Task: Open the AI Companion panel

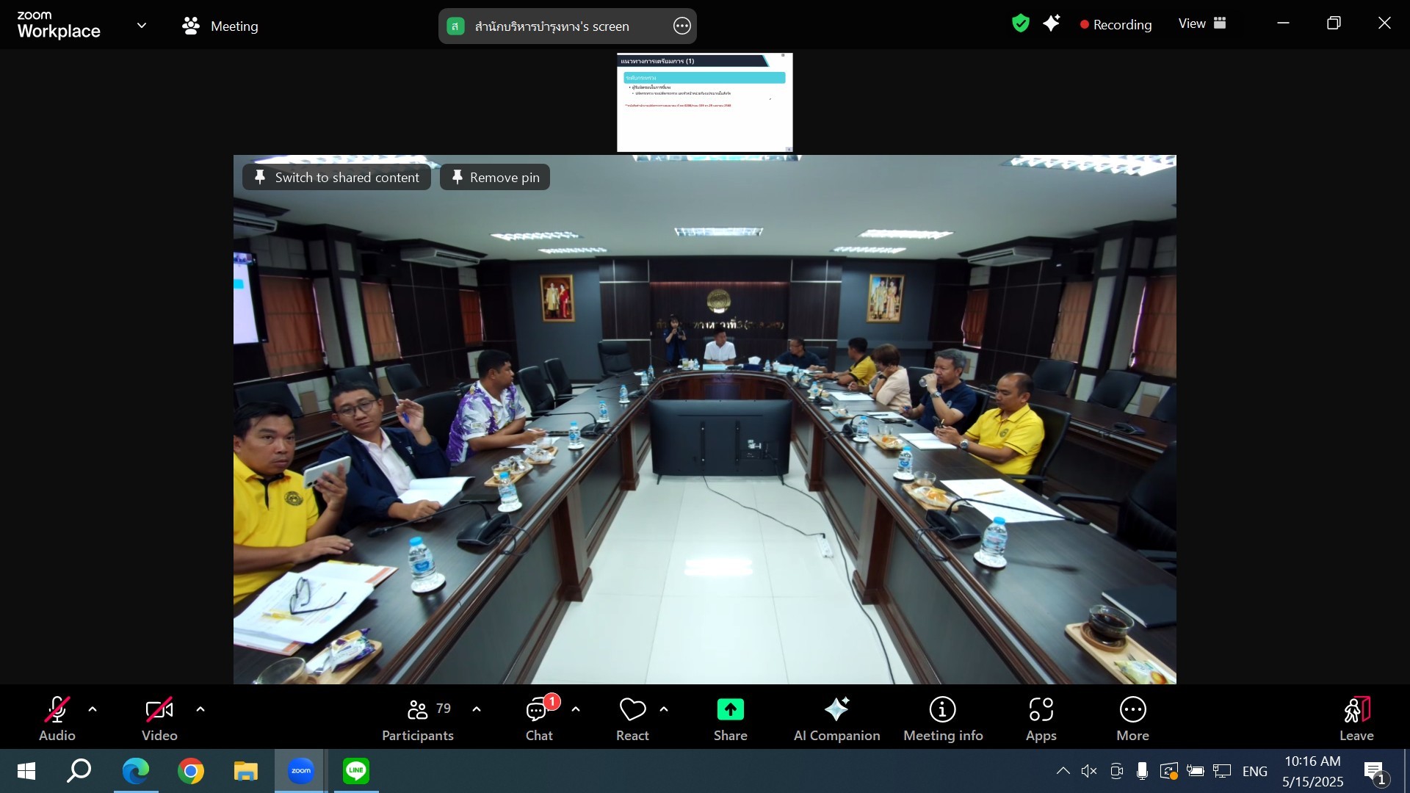Action: (836, 718)
